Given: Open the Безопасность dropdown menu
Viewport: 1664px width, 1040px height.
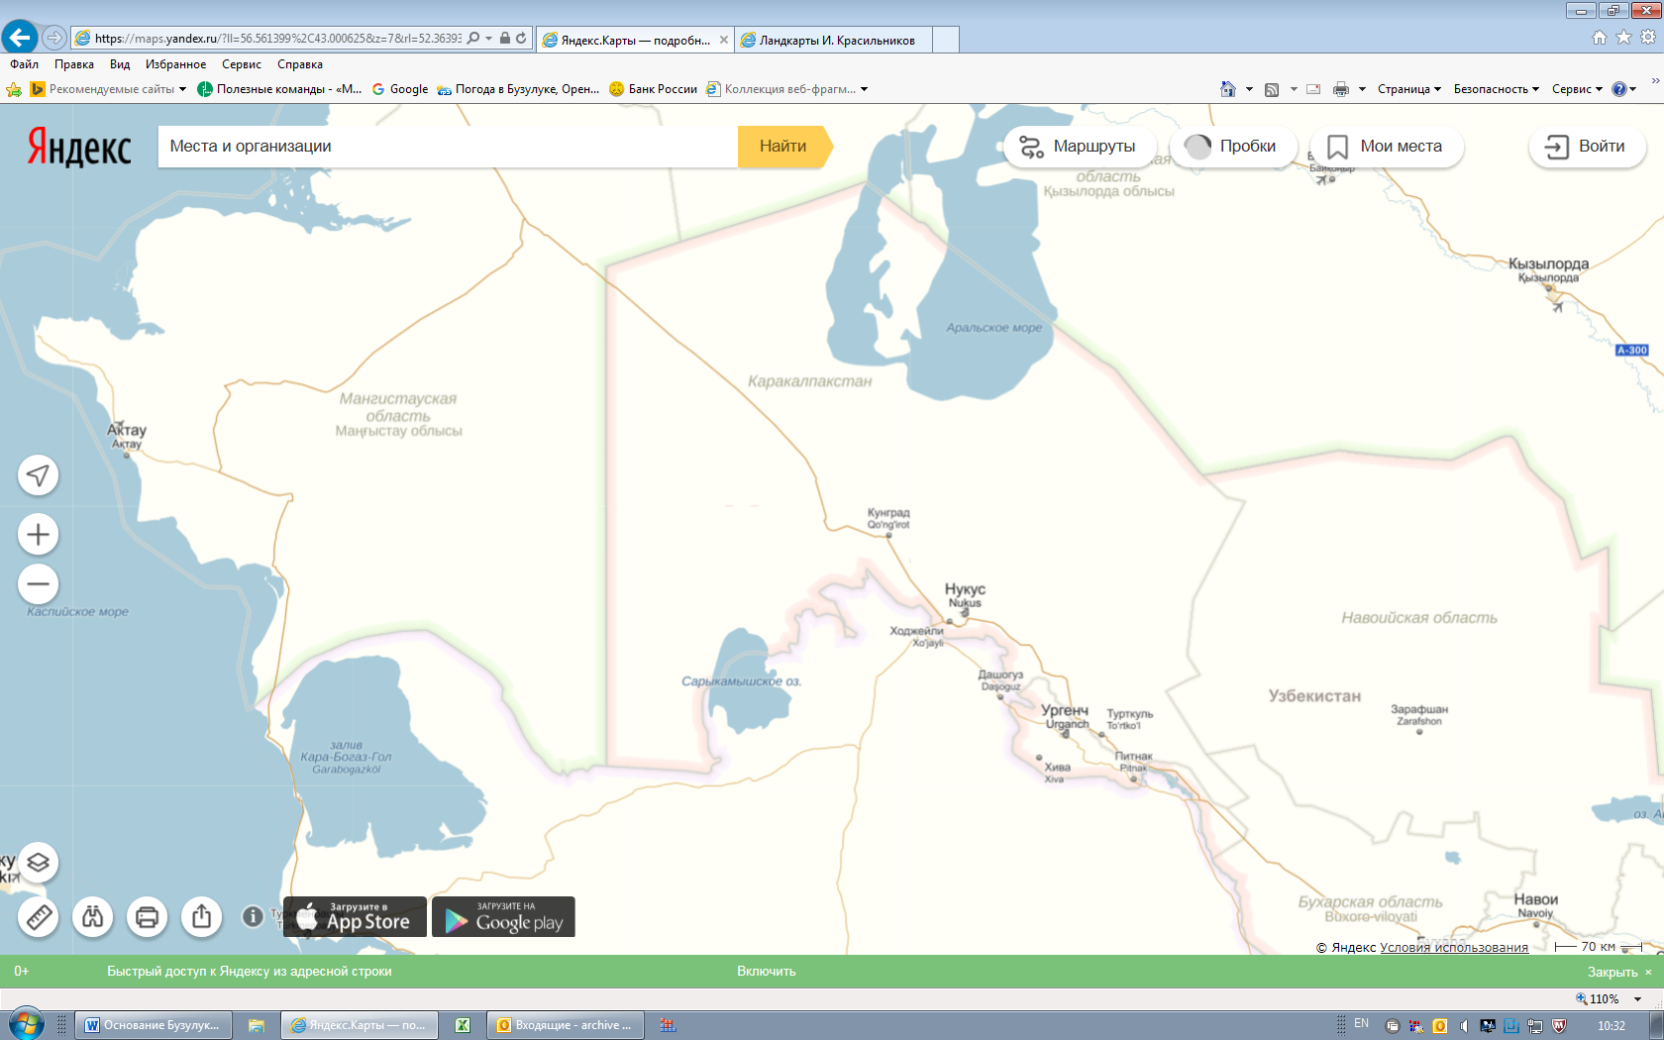Looking at the screenshot, I should (1496, 89).
